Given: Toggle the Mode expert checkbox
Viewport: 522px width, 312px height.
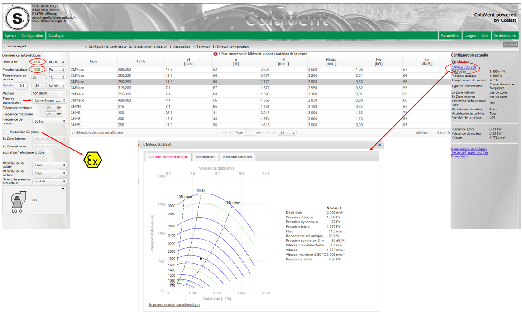Looking at the screenshot, I should tap(5, 47).
